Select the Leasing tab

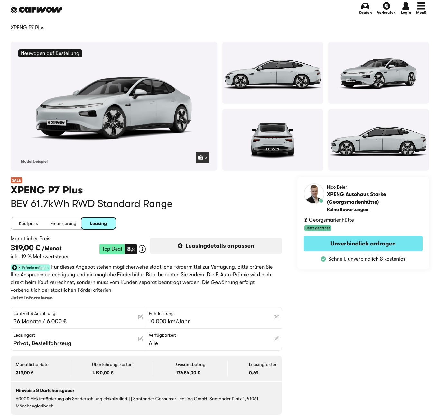[98, 223]
